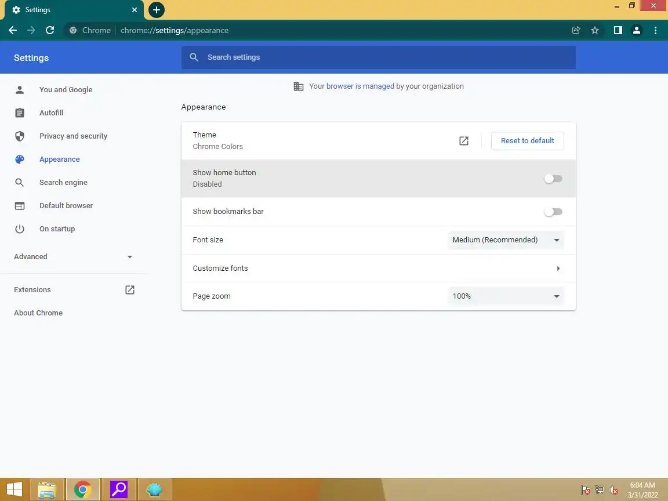
Task: Click the address bar URL
Action: click(x=175, y=30)
